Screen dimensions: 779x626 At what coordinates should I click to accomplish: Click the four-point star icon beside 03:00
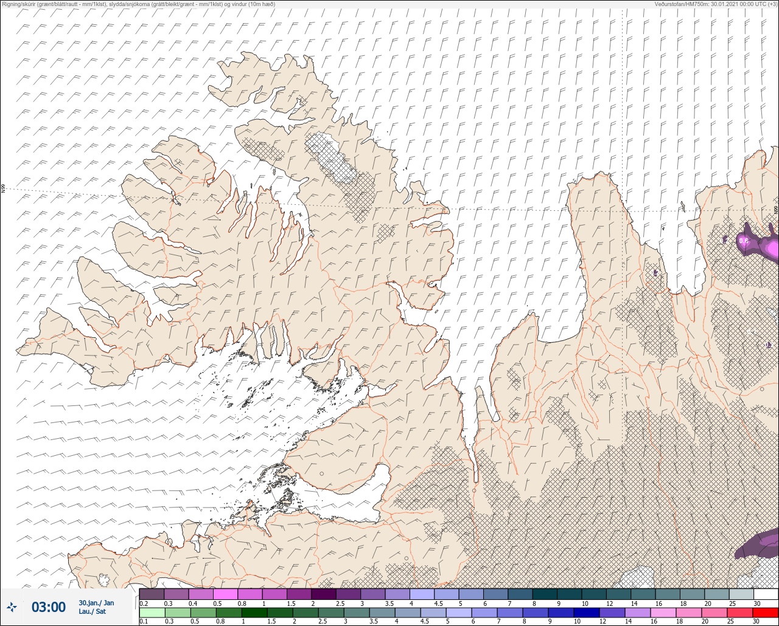(x=12, y=607)
